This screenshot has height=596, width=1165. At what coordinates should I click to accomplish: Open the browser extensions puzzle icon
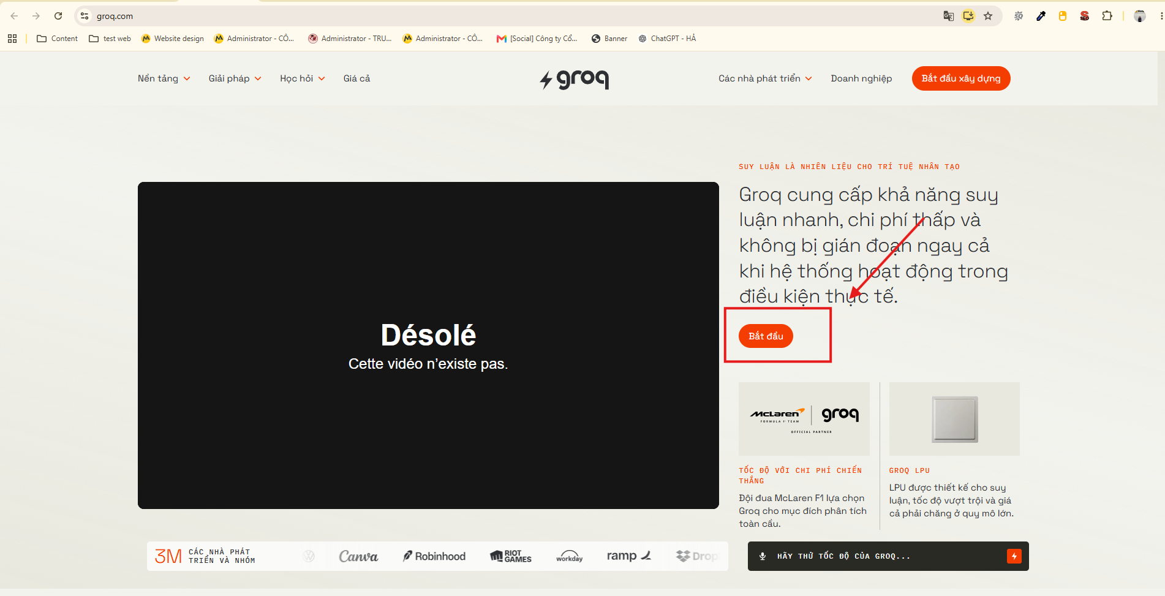[x=1107, y=16]
